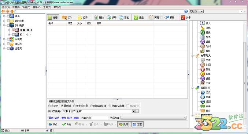Collapse the 内容写入 tree group
The height and width of the screenshot is (134, 248).
pyautogui.click(x=192, y=55)
